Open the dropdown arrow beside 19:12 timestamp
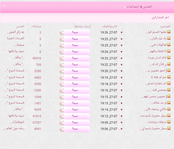Screen dimensions: 174x149 (x=121, y=116)
